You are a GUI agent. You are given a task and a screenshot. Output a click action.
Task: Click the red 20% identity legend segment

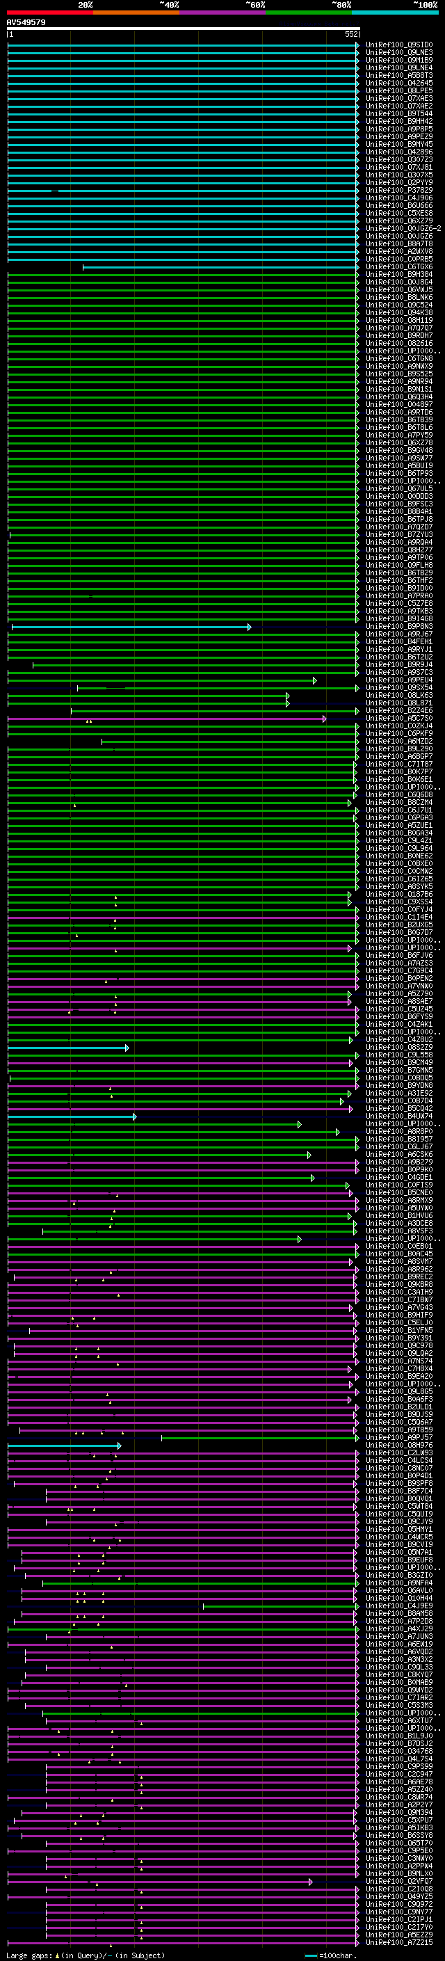[x=50, y=13]
